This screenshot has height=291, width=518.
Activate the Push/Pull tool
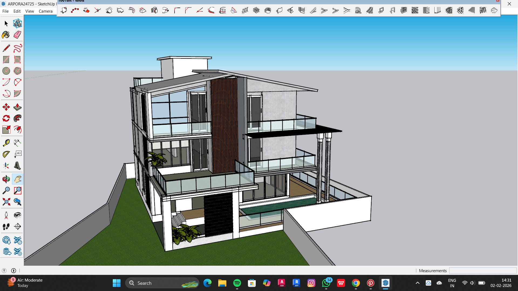click(18, 107)
